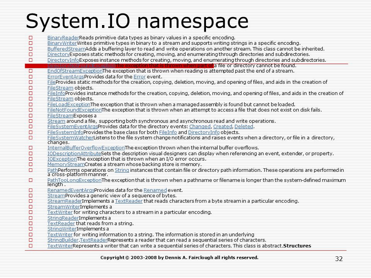
Task: Click TextWriter link before "for writing characters"
Action: coord(60,212)
